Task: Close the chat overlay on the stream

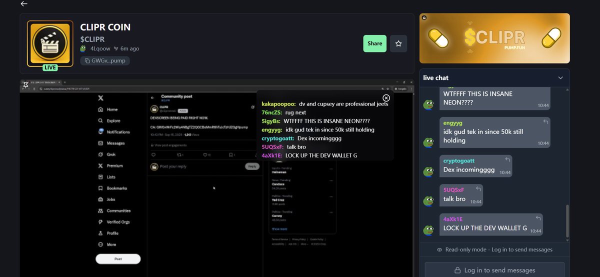Action: coord(386,98)
